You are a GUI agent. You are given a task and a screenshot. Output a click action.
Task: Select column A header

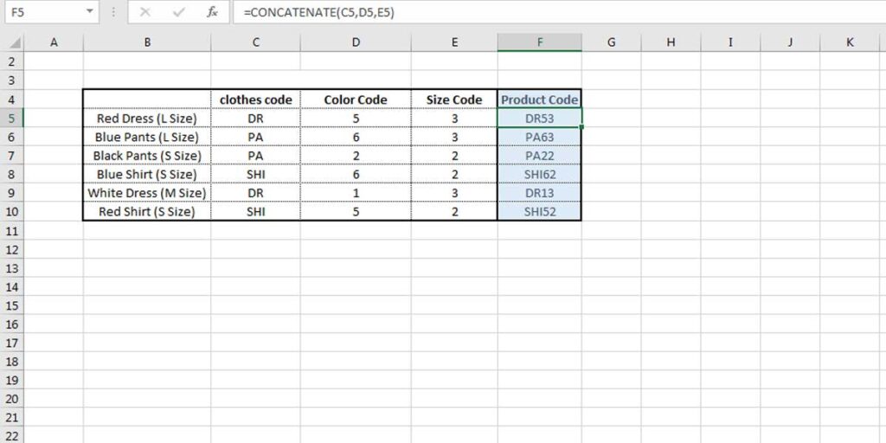pos(54,42)
